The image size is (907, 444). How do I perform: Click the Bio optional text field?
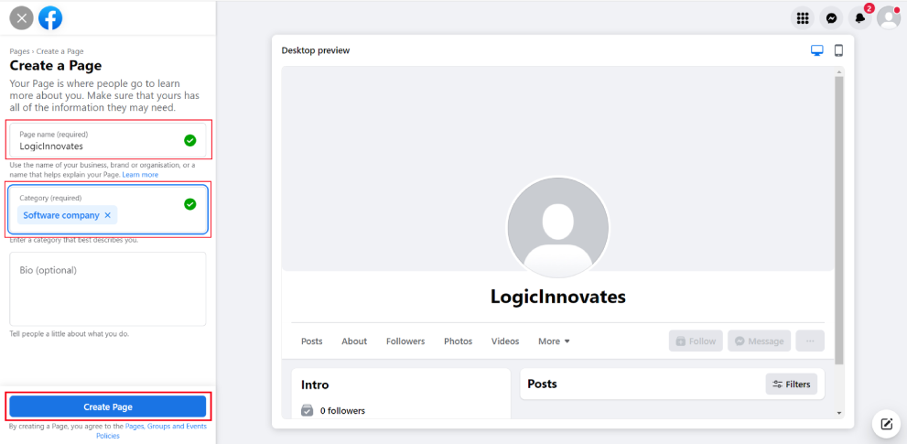click(108, 289)
